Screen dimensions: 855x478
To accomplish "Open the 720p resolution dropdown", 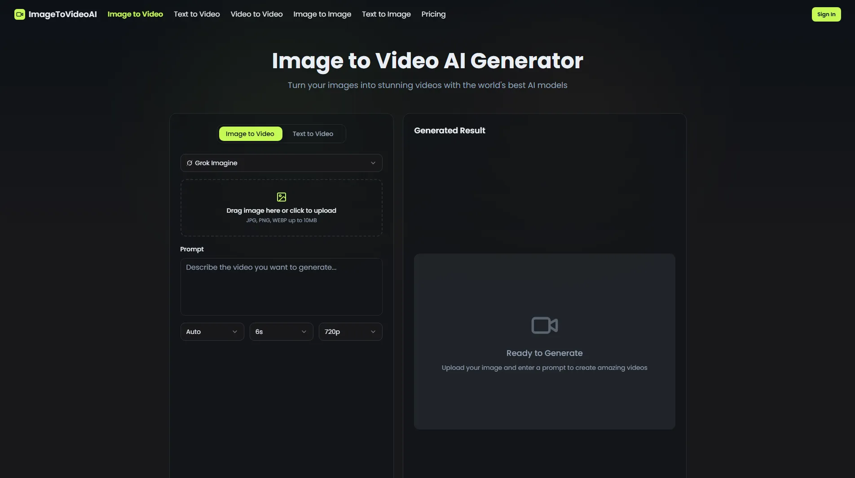I will [350, 332].
